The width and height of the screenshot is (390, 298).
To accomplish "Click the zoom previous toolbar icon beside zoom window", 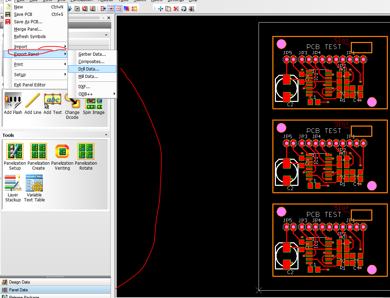I will [x=93, y=9].
